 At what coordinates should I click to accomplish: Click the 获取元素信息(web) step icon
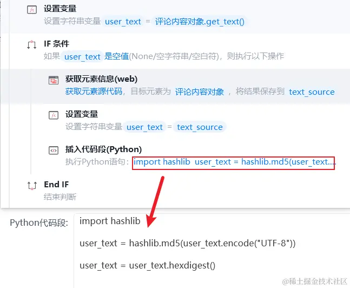coord(54,80)
